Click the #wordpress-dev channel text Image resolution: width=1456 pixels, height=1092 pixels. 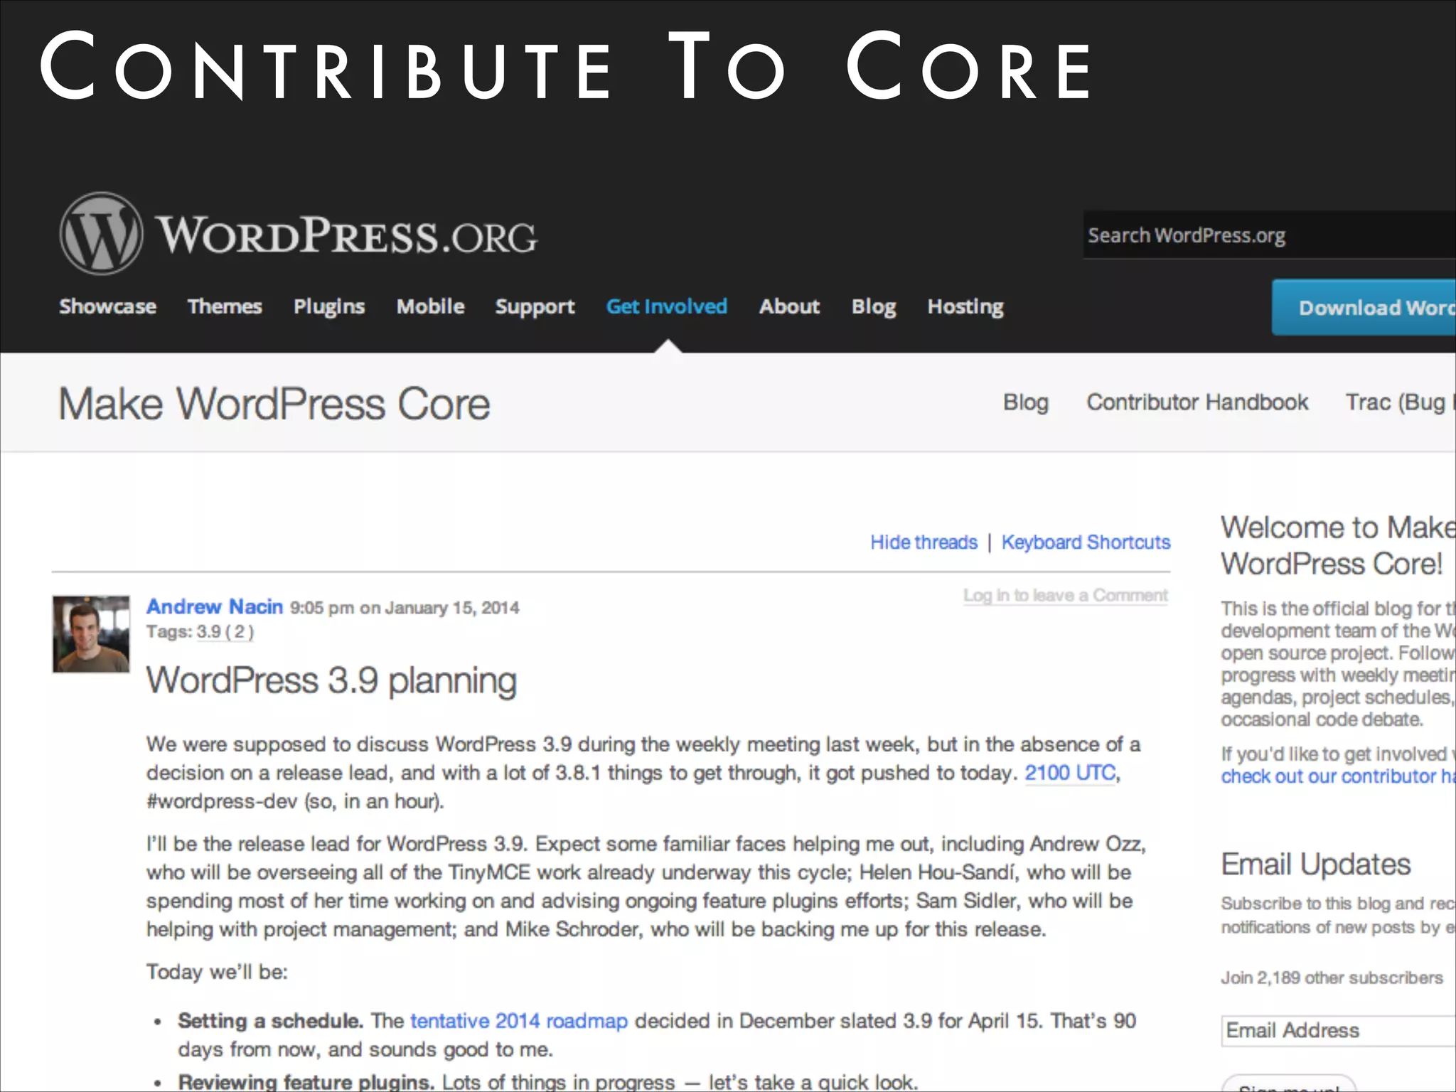pos(222,801)
